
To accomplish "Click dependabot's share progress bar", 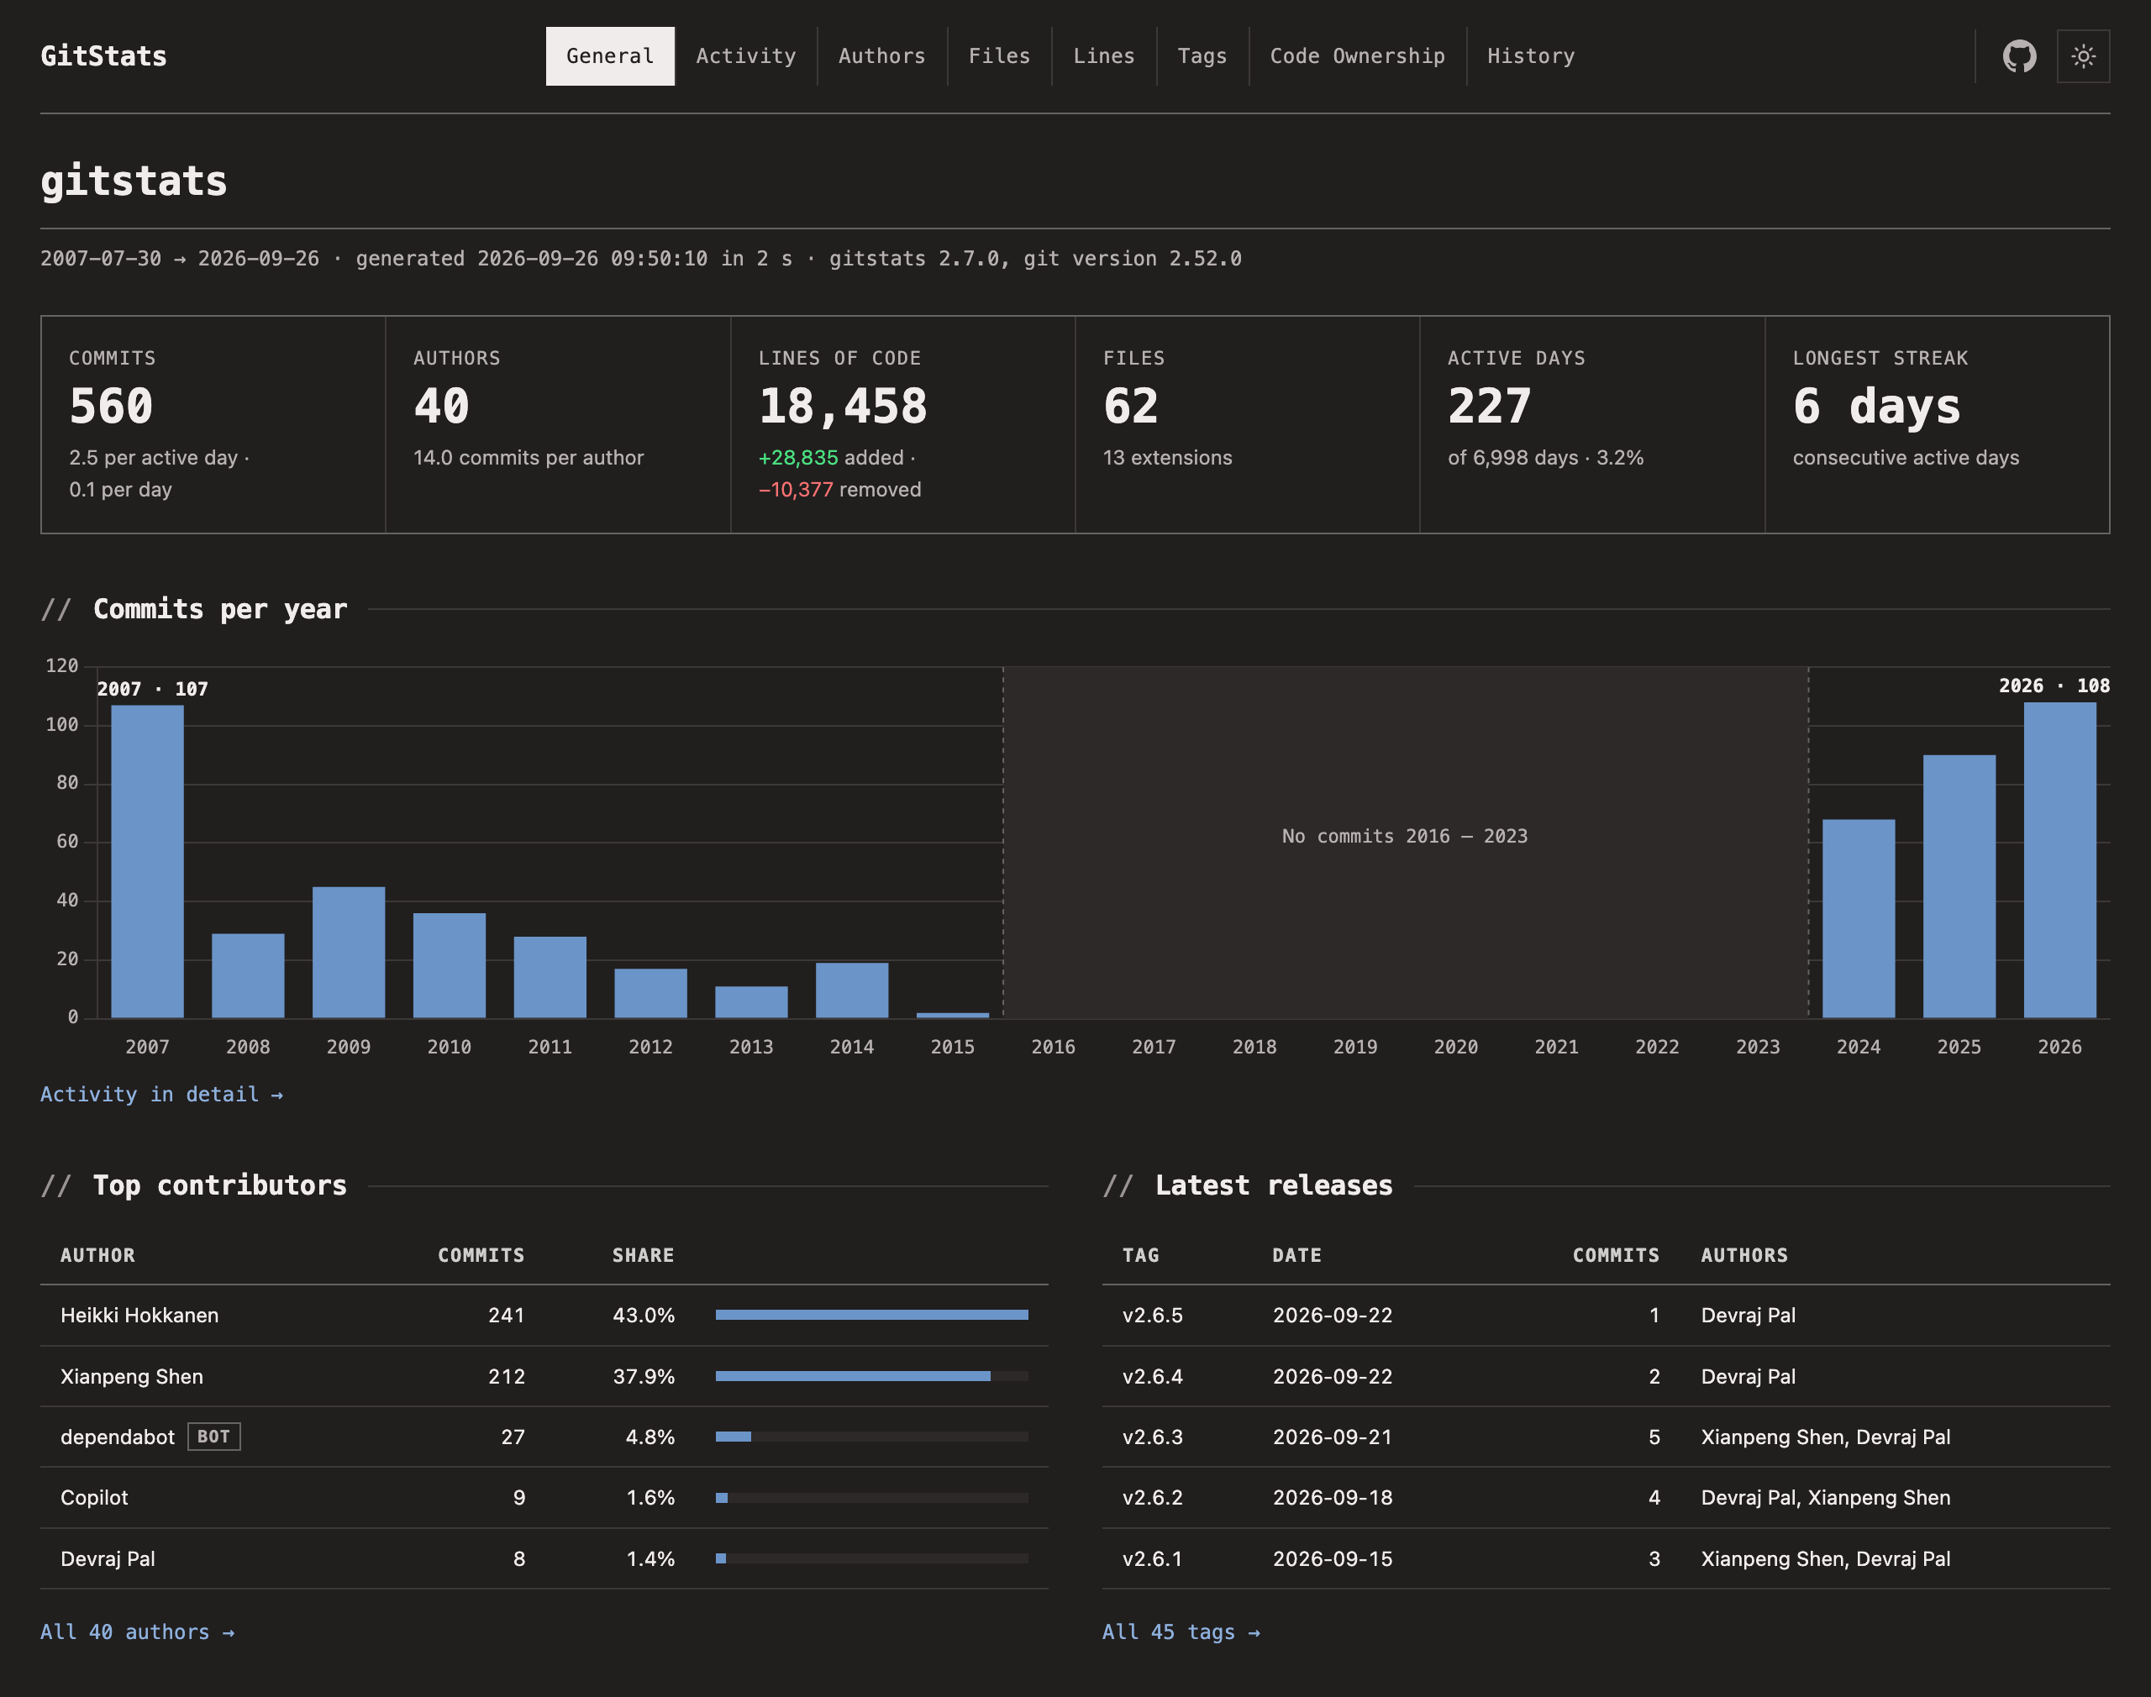I will click(x=871, y=1437).
